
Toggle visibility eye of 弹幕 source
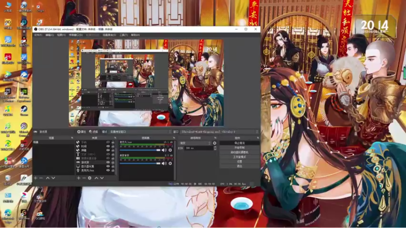tap(108, 150)
